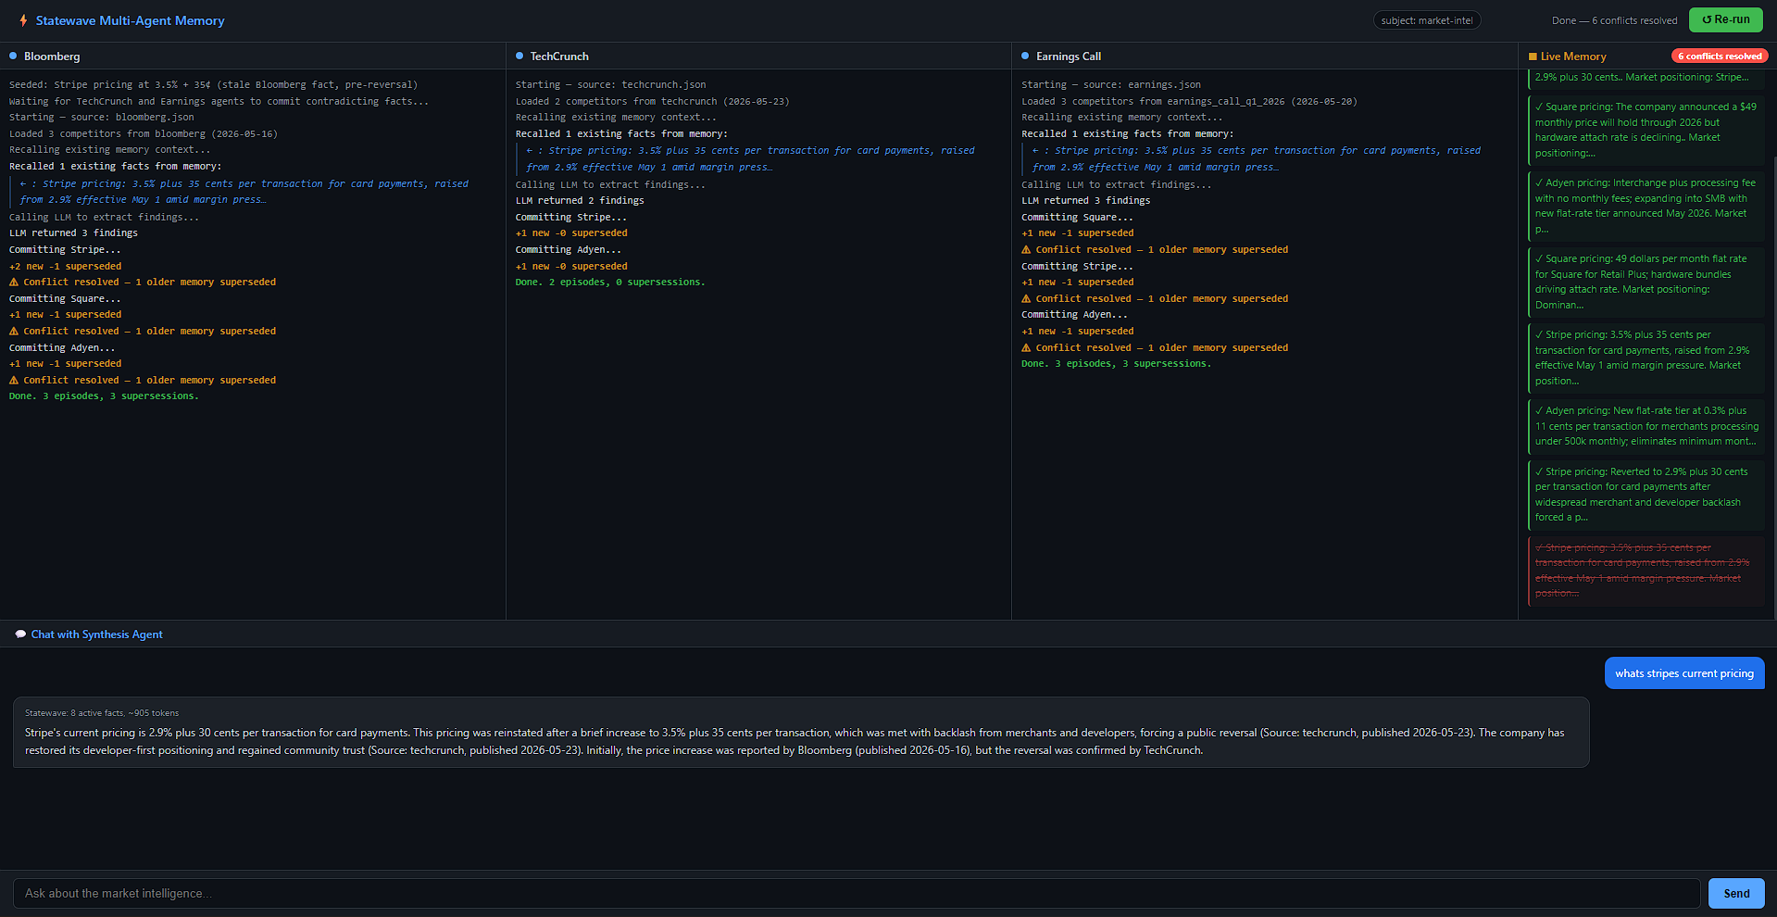
Task: Open the Square '49 dollars per month flat rate' card
Action: (x=1646, y=282)
